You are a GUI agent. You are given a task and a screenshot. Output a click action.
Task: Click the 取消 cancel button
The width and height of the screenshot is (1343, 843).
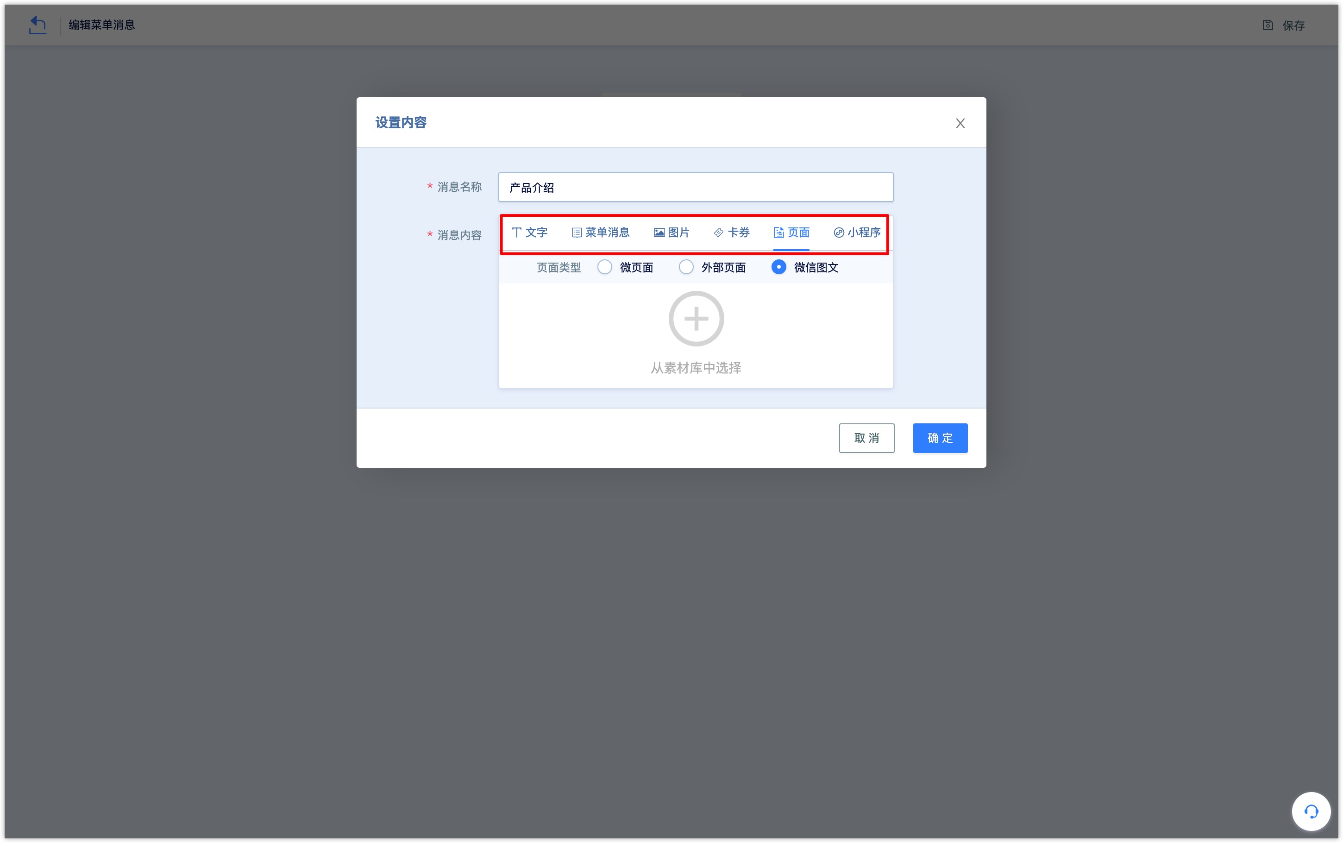click(x=866, y=438)
